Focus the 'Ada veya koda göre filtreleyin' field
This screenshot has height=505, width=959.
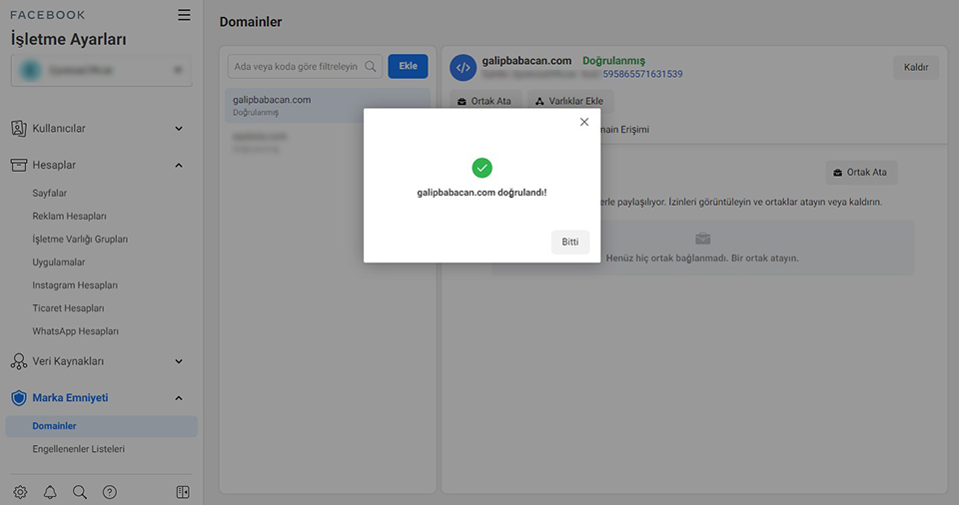(305, 66)
